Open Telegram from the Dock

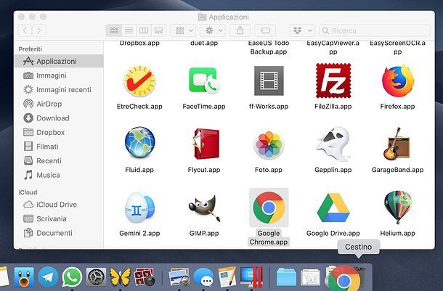point(48,277)
